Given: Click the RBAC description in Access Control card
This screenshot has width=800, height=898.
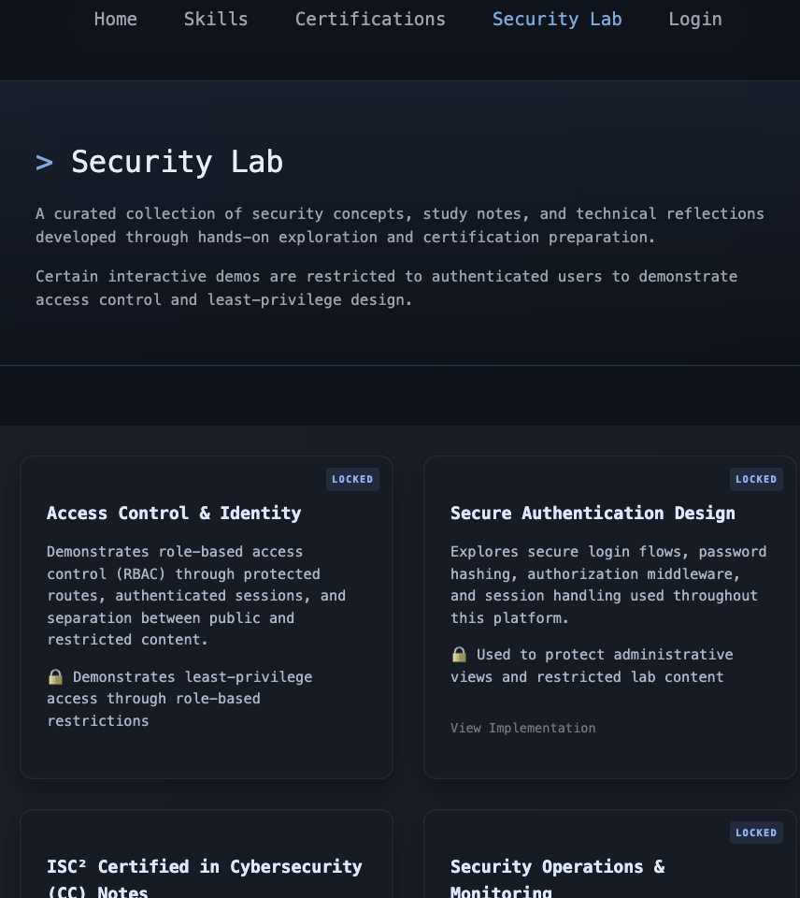Looking at the screenshot, I should coord(196,596).
